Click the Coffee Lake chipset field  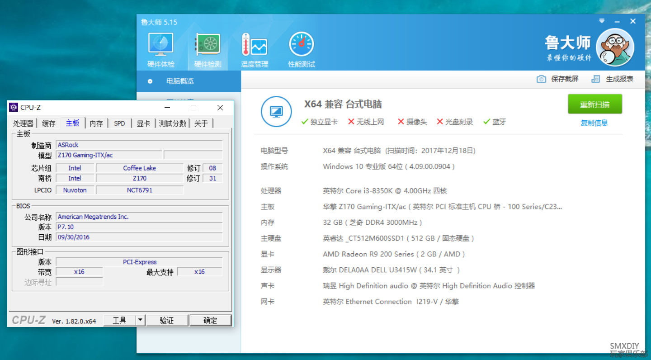pyautogui.click(x=139, y=168)
